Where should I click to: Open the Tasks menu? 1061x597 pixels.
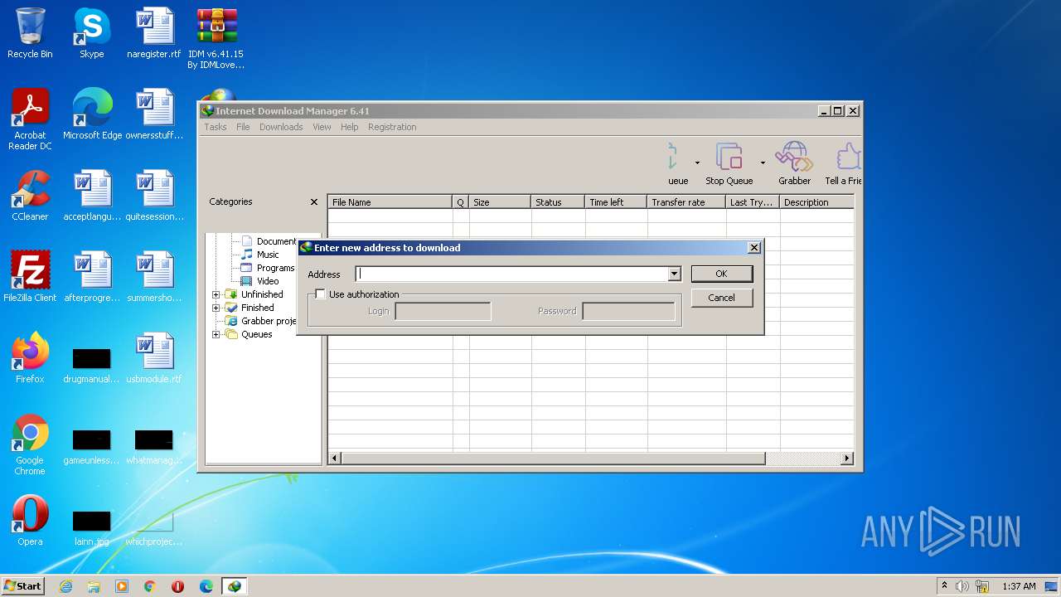(216, 127)
